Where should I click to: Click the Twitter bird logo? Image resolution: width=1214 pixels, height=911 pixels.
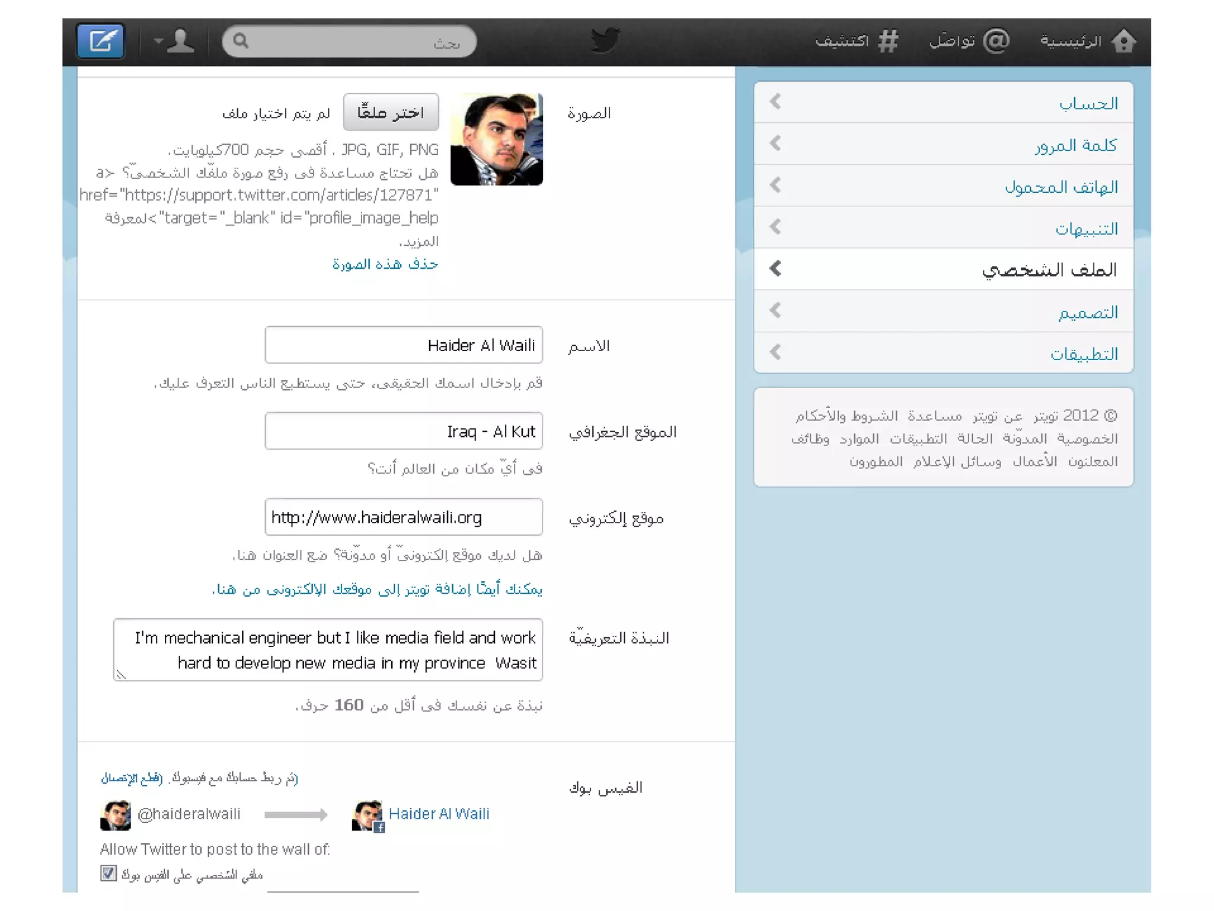[605, 41]
